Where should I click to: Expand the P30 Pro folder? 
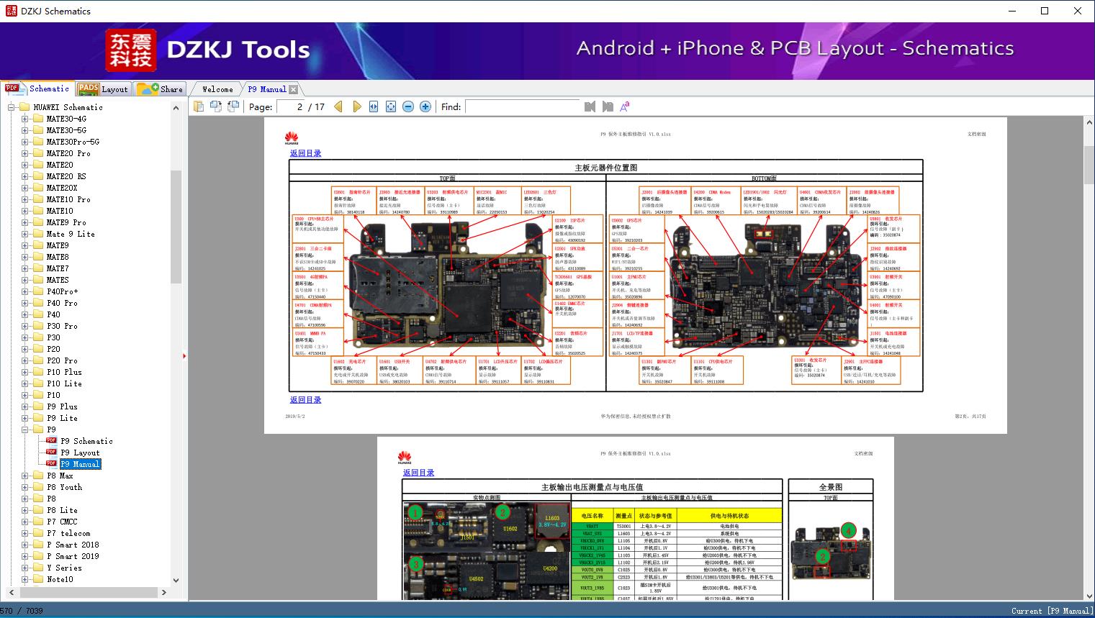(25, 326)
